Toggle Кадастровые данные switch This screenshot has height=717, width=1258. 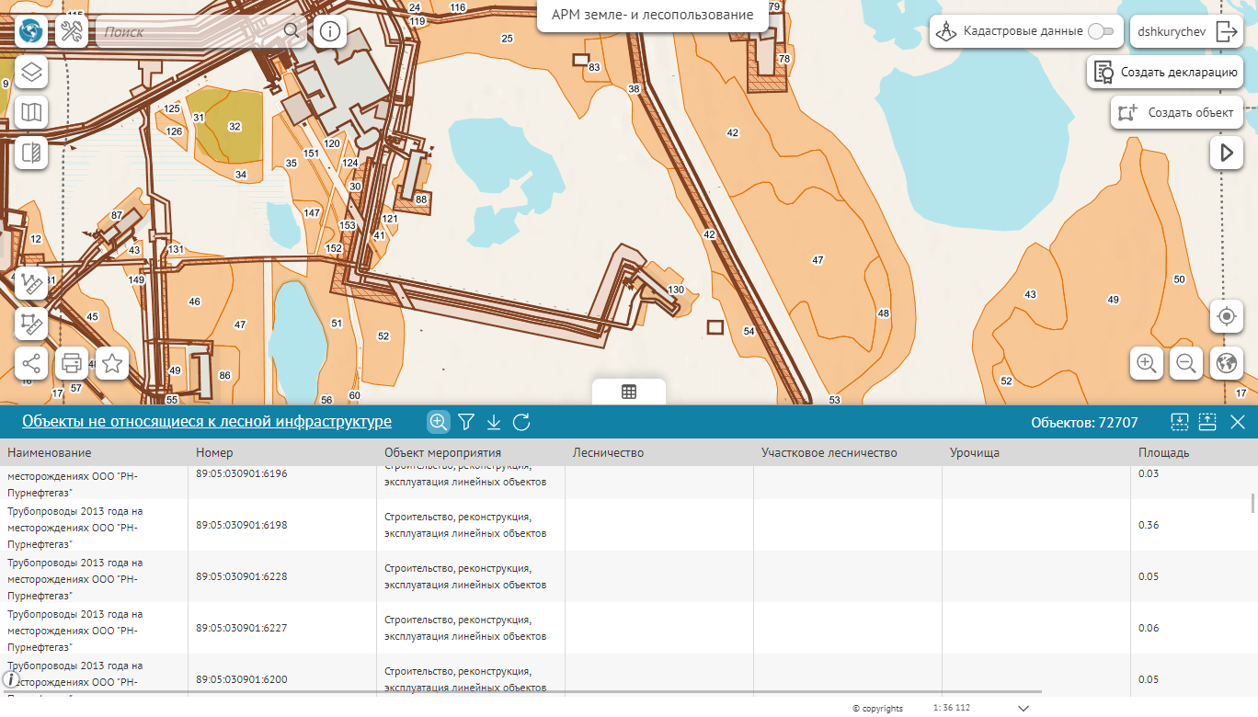point(1100,31)
